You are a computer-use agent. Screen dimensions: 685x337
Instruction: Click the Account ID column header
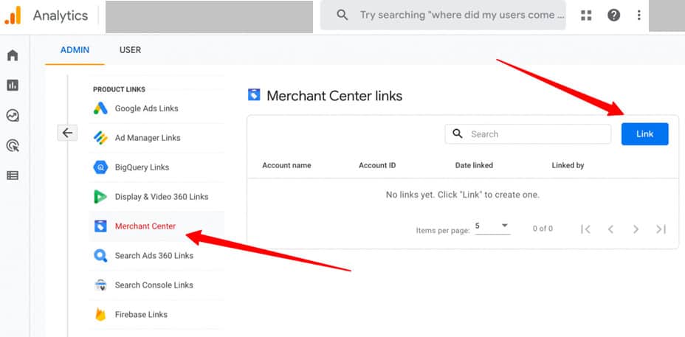(x=377, y=165)
